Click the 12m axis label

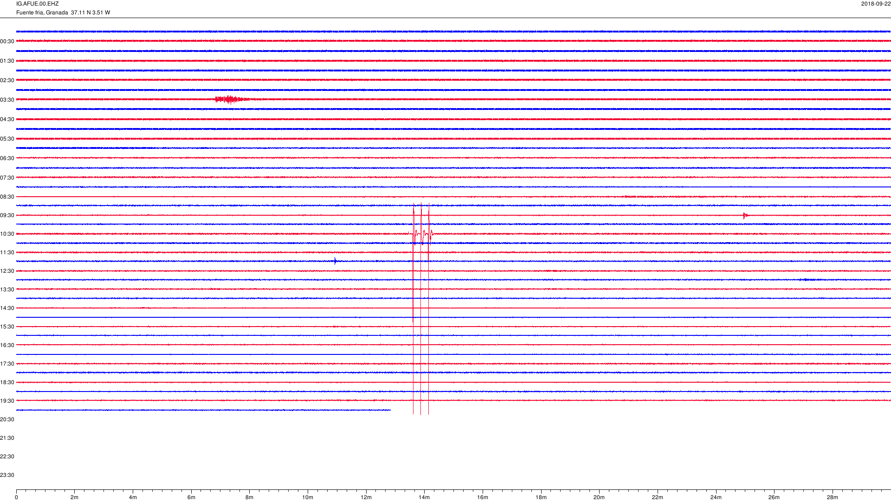[366, 497]
